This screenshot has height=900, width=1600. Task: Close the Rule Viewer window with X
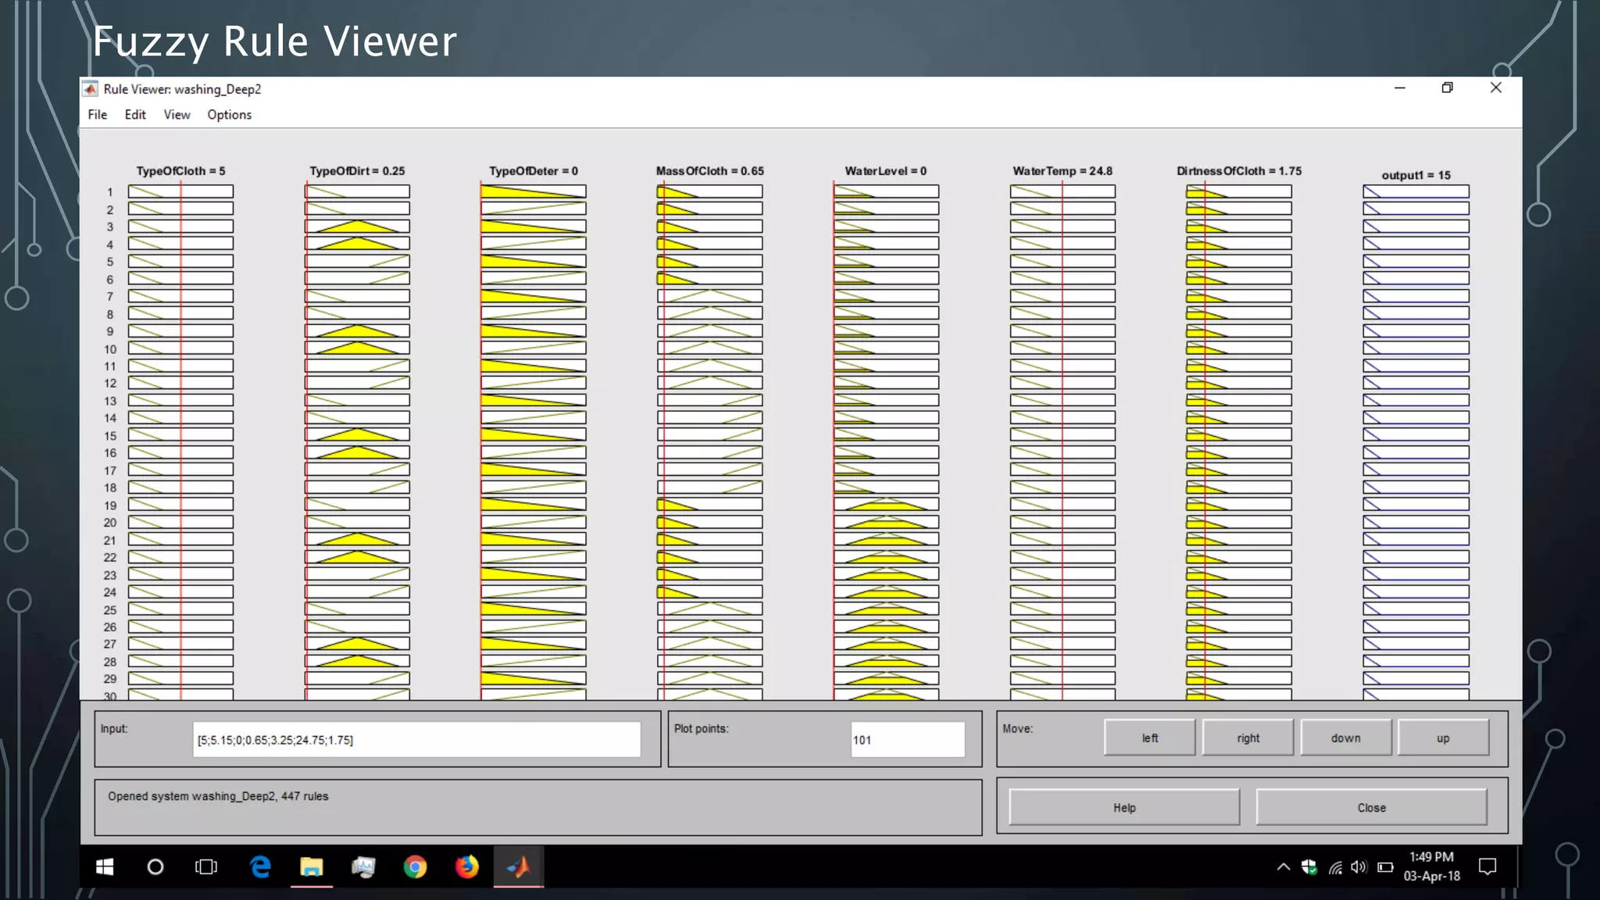(1495, 88)
